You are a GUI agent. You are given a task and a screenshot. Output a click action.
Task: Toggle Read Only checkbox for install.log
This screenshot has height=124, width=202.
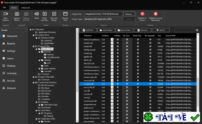click(138, 53)
